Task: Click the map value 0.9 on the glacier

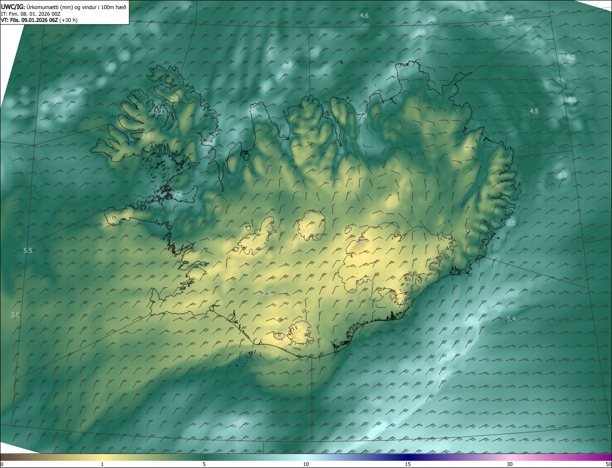Action: point(305,231)
